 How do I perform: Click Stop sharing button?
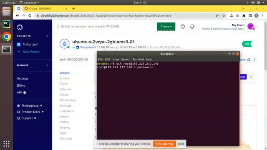[x=164, y=144]
